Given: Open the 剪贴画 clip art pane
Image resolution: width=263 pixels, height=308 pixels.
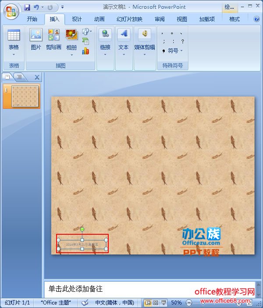Looking at the screenshot, I should click(53, 39).
